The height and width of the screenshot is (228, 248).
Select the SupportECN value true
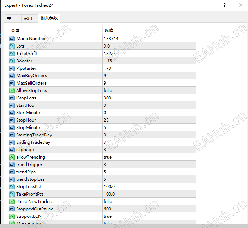click(108, 216)
